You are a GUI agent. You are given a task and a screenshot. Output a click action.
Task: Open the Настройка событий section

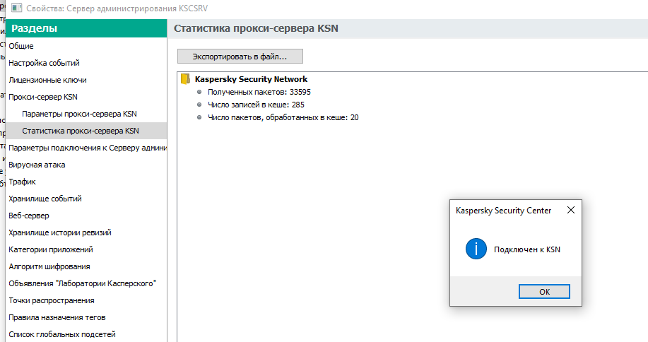point(86,63)
